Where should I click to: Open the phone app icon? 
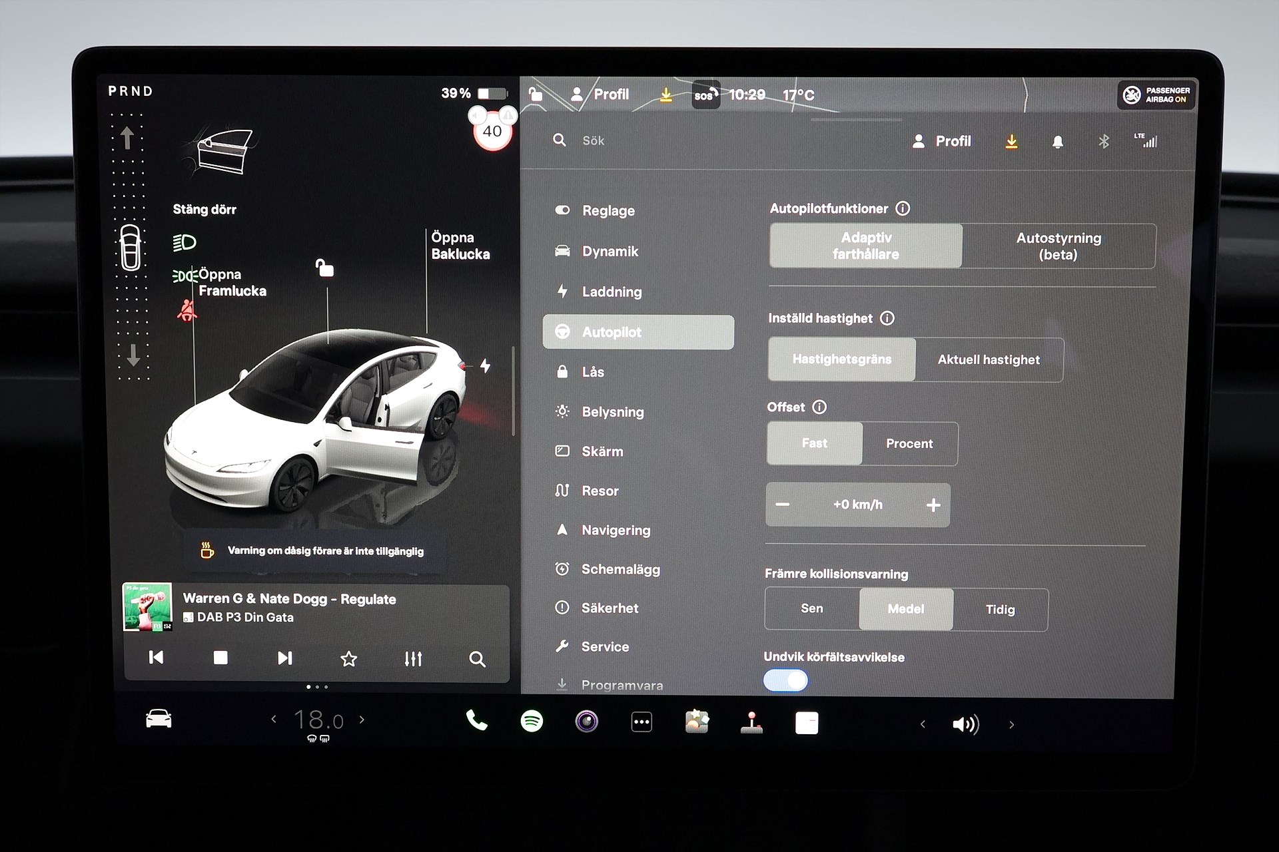tap(476, 721)
